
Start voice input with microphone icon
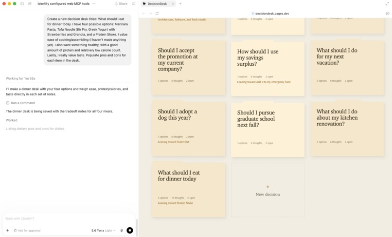click(x=122, y=231)
